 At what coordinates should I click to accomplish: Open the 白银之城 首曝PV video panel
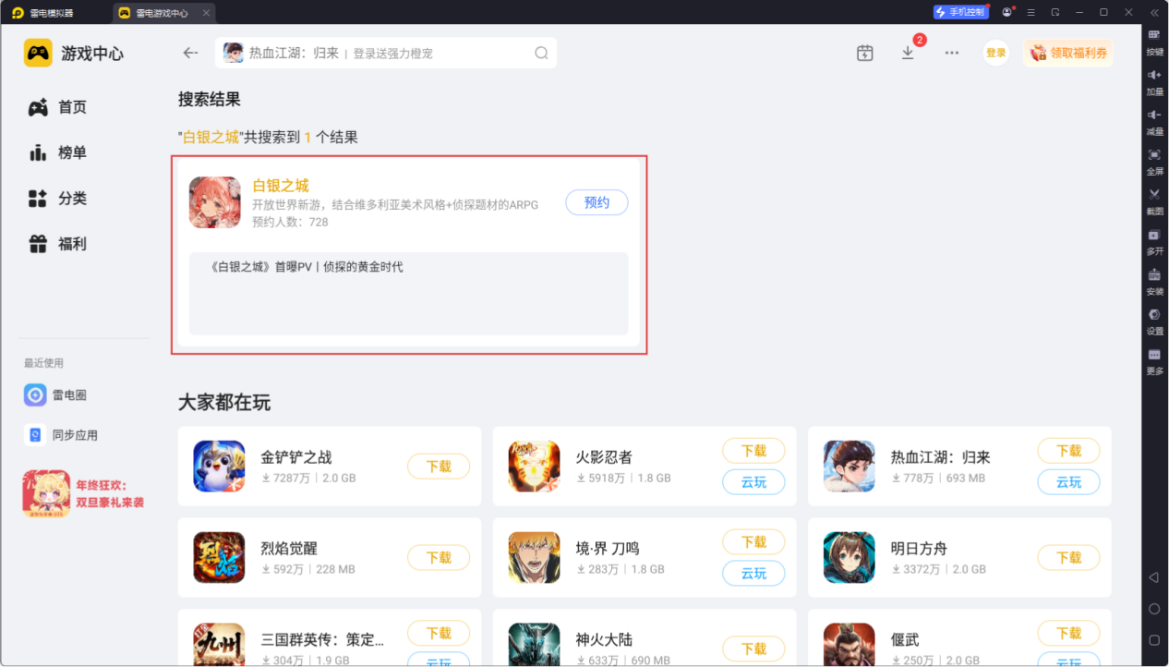point(408,294)
